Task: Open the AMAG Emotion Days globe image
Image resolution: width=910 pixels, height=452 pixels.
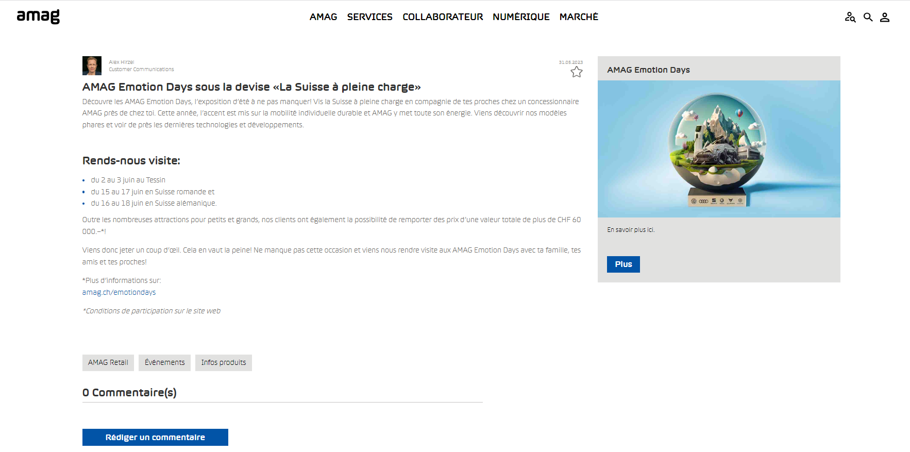Action: (x=719, y=149)
